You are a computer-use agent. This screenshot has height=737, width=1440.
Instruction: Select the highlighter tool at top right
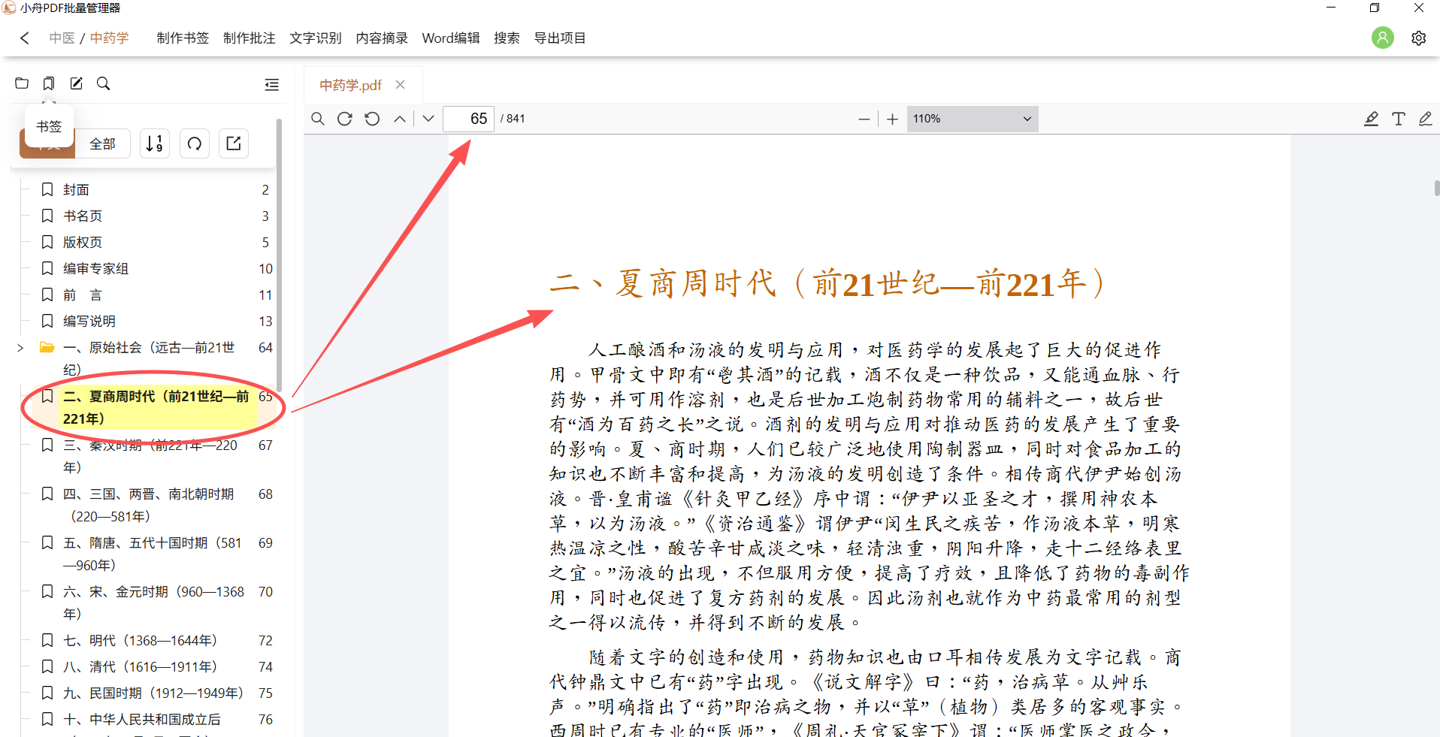[1371, 119]
